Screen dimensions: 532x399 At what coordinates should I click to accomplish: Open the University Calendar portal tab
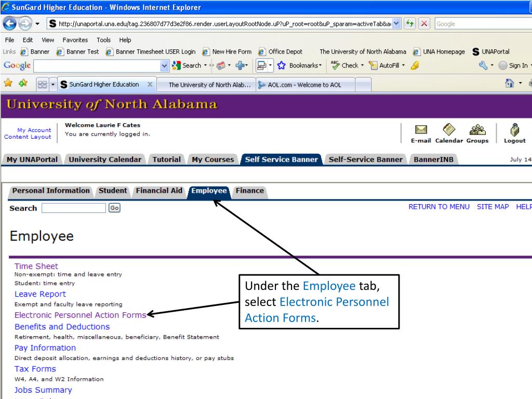[105, 159]
